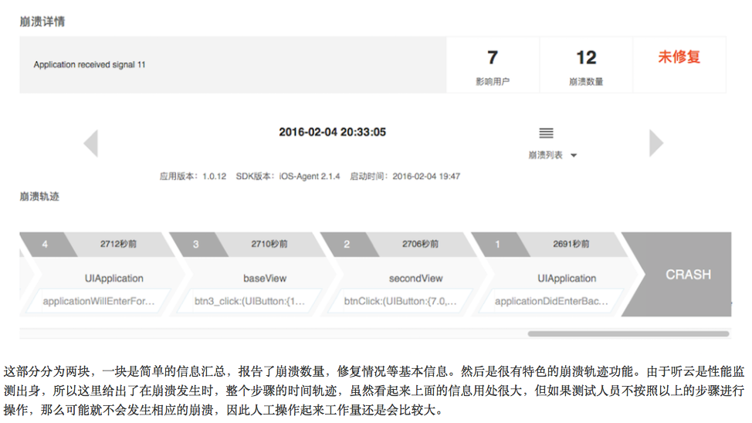The image size is (752, 423).
Task: Click the affected users count 7
Action: [493, 58]
